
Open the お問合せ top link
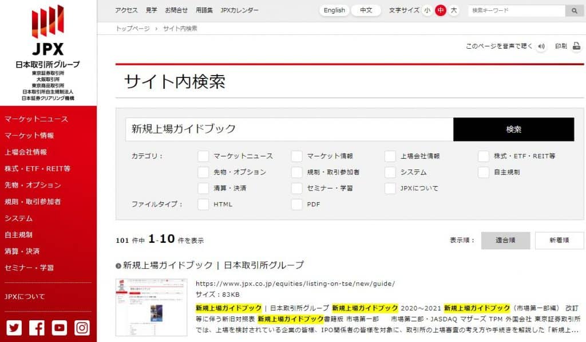(x=176, y=10)
